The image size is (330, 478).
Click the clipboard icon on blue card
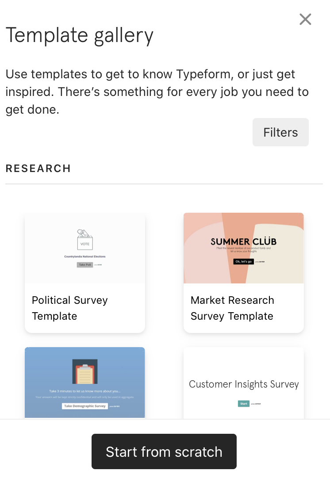point(85,371)
